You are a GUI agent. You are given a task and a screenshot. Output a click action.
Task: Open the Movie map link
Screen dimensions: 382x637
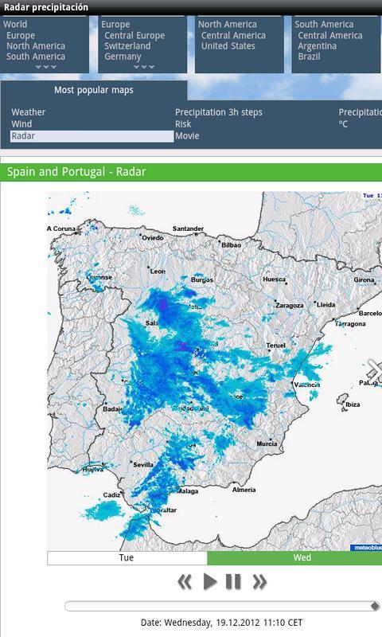(x=187, y=136)
